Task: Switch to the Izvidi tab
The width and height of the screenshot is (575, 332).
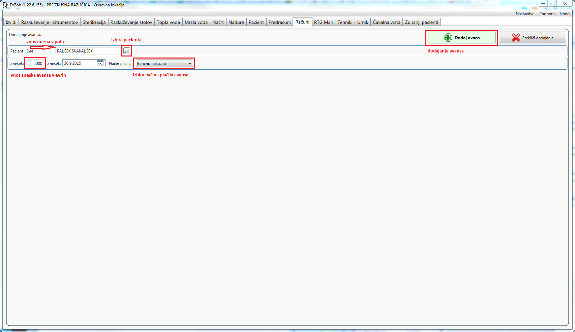Action: pyautogui.click(x=11, y=22)
